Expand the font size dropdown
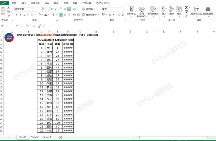 49,9
